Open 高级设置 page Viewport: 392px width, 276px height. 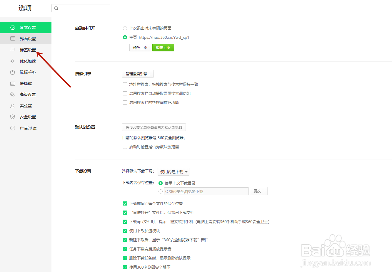click(x=26, y=95)
